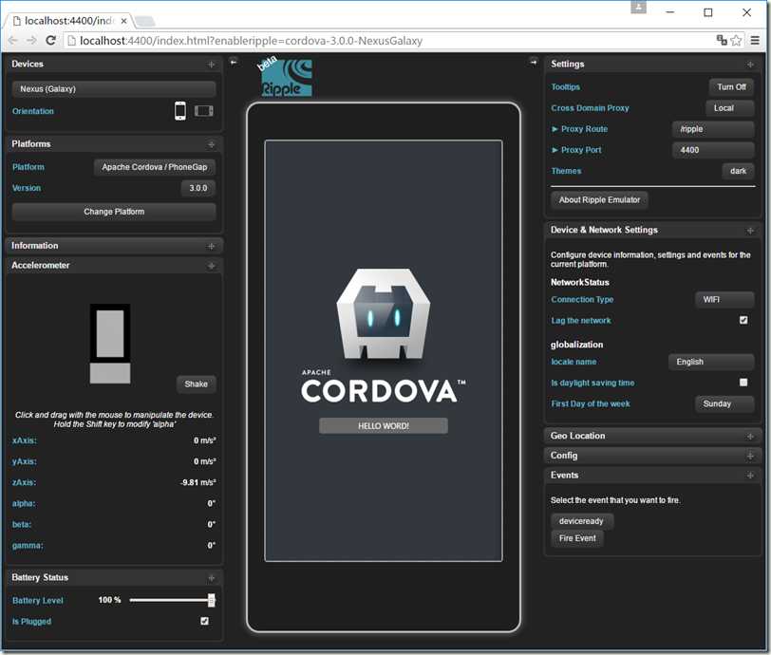Toggle the Is Plugged checkbox

tap(204, 621)
